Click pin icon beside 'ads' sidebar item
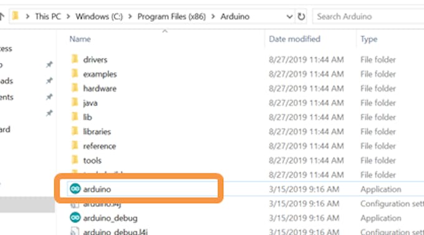 (x=49, y=80)
